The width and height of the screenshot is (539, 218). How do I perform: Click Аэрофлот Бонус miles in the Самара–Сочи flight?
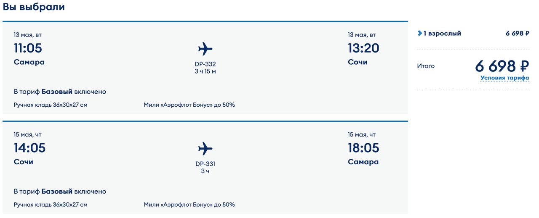click(x=189, y=105)
